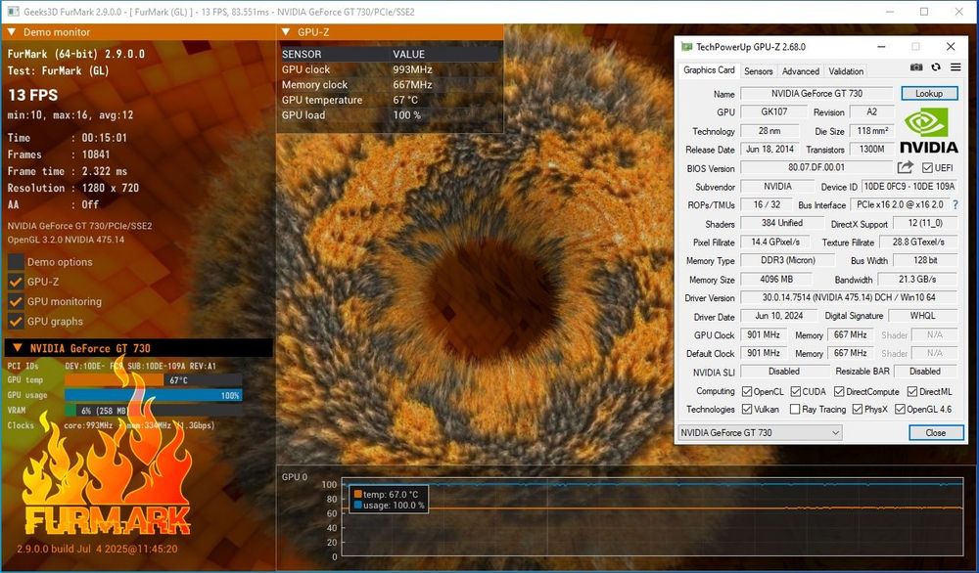The width and height of the screenshot is (979, 573).
Task: Click the GPU 0 graph area
Action: coord(652,517)
